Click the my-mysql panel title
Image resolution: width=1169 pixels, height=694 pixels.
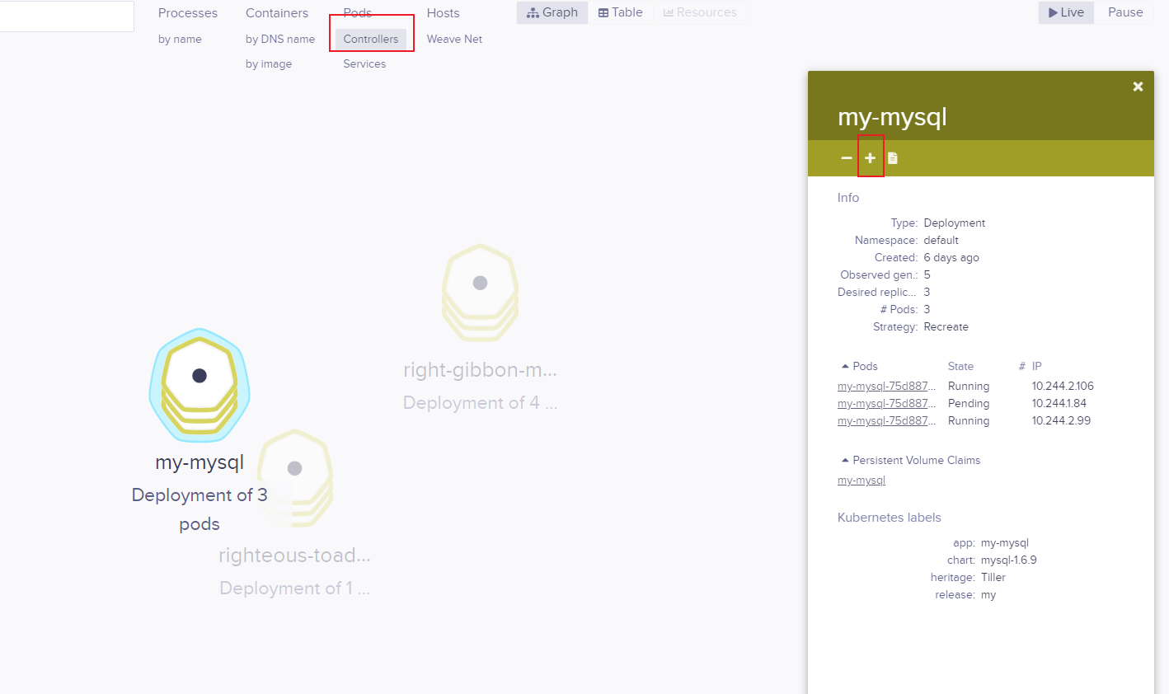[x=892, y=116]
